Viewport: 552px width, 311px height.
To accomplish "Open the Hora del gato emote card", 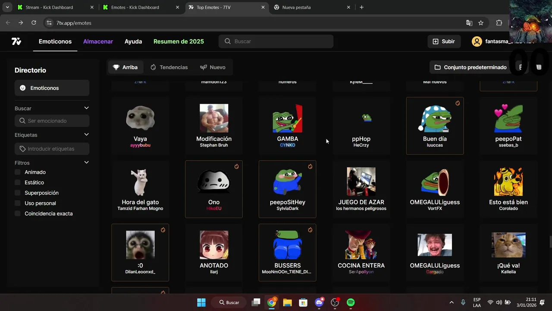I will coord(140,189).
